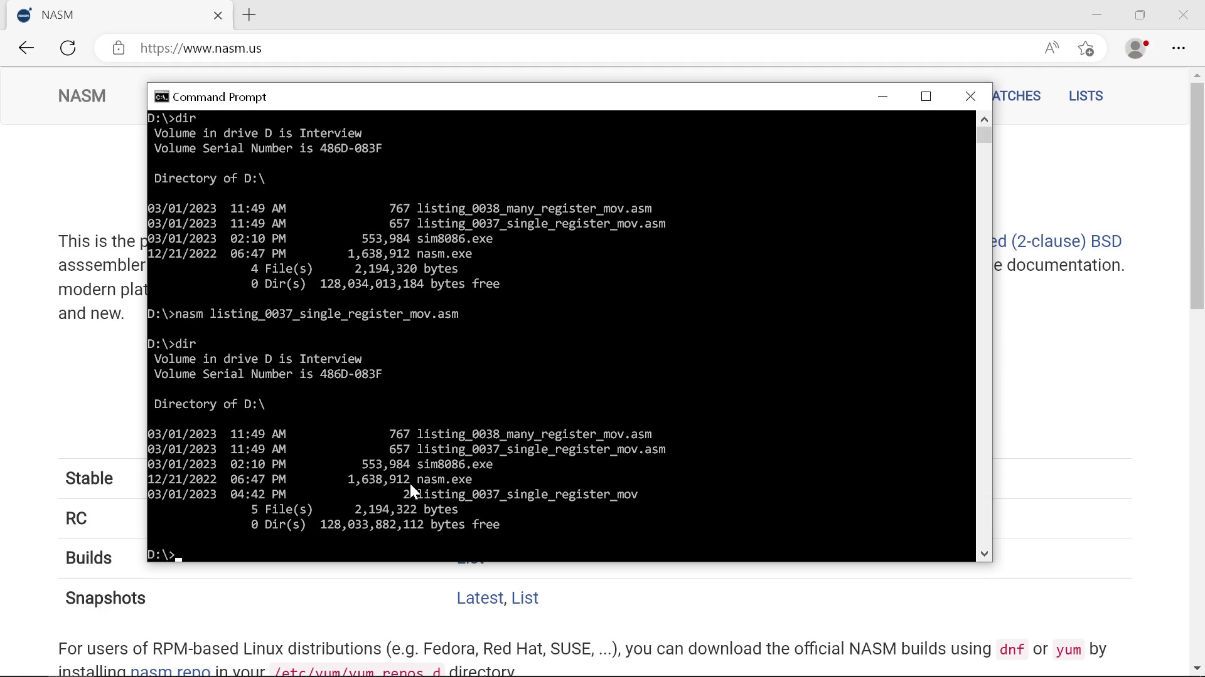Click the NASM site brand link
1205x677 pixels.
point(82,96)
